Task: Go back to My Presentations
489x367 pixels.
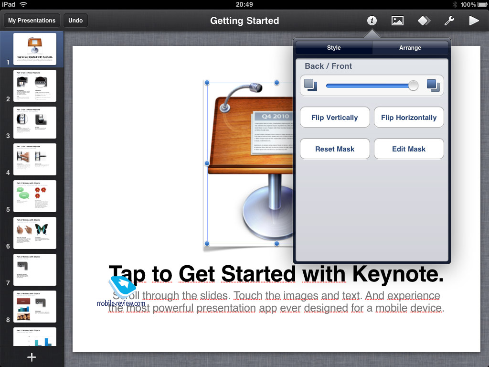Action: pos(32,21)
